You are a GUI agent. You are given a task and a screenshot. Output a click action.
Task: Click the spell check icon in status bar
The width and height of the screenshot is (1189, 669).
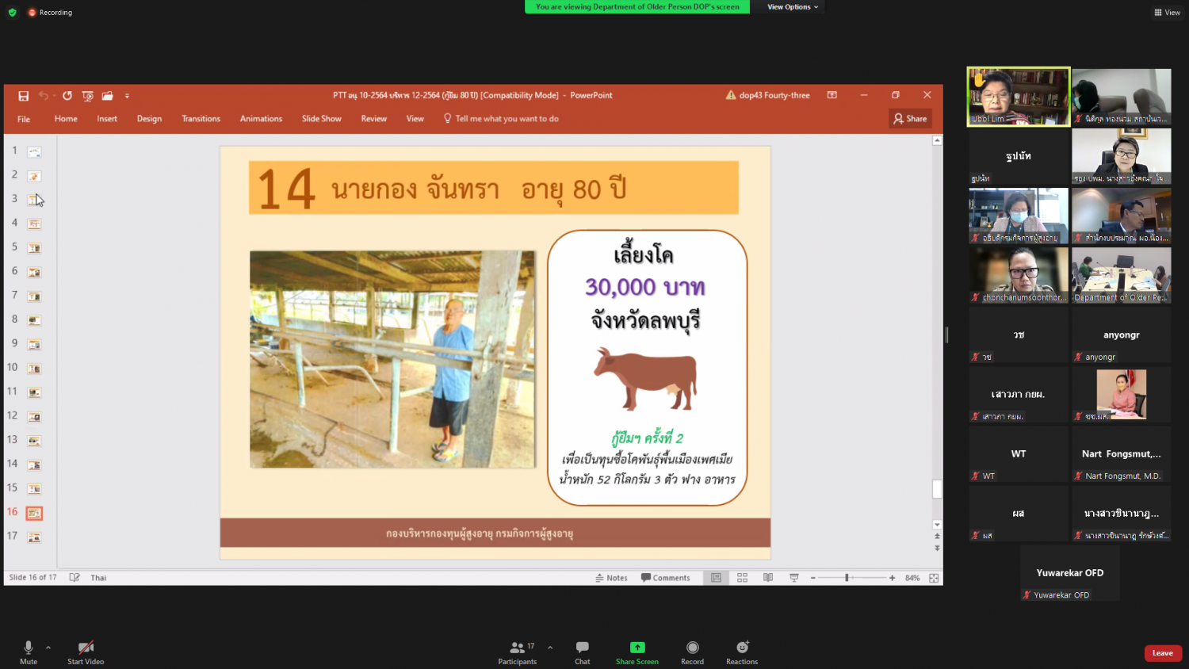pyautogui.click(x=75, y=578)
